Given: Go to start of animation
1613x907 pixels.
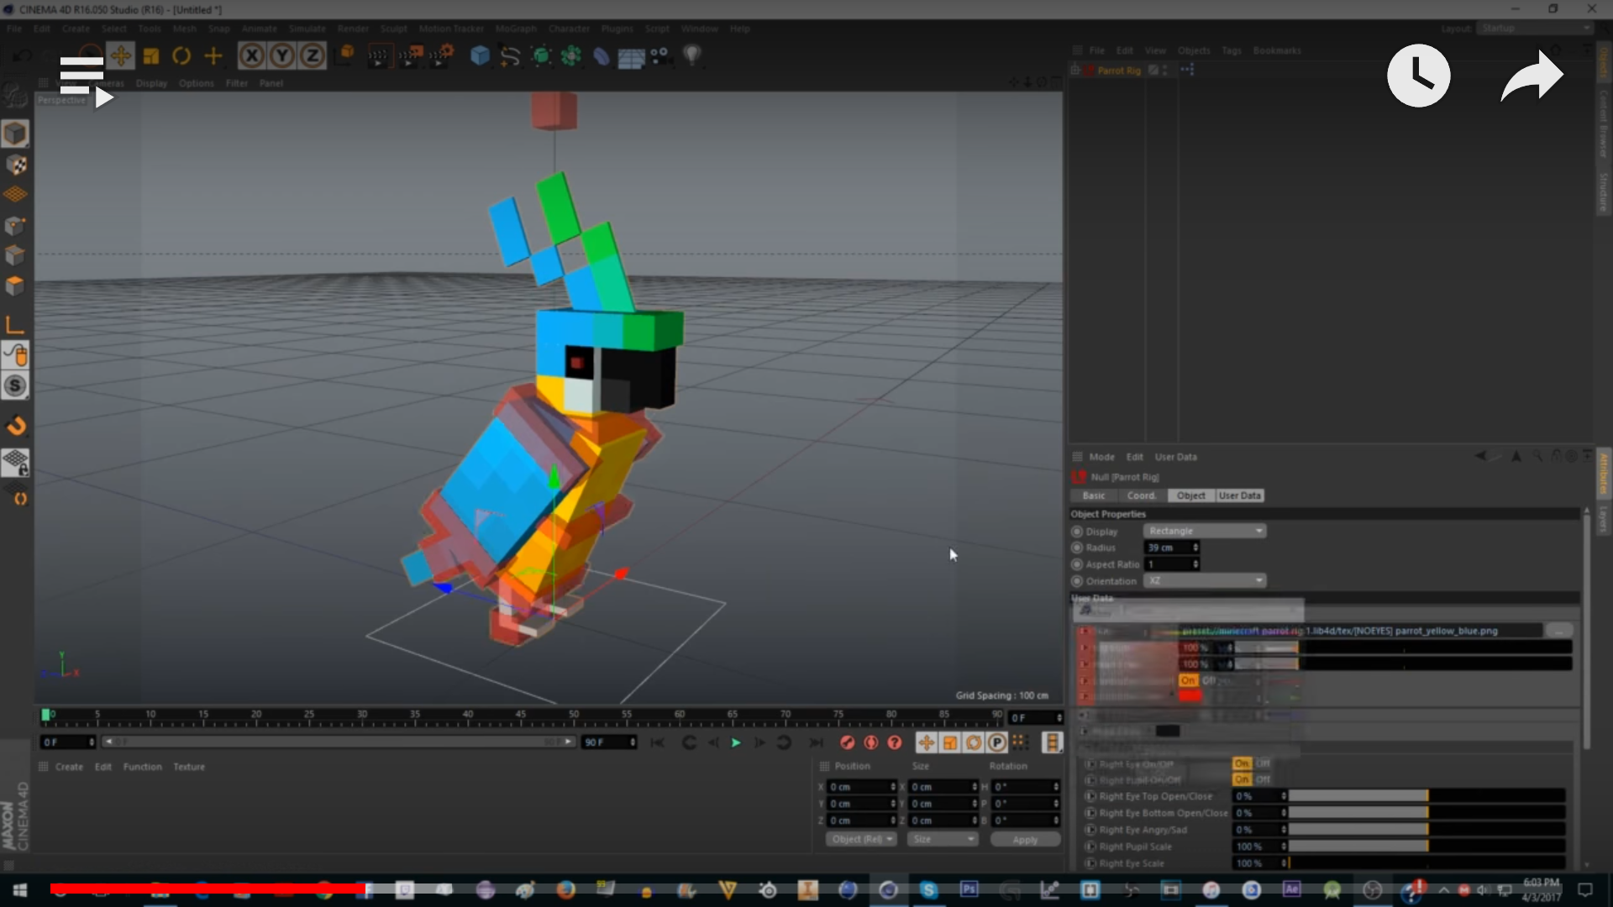Looking at the screenshot, I should click(657, 742).
